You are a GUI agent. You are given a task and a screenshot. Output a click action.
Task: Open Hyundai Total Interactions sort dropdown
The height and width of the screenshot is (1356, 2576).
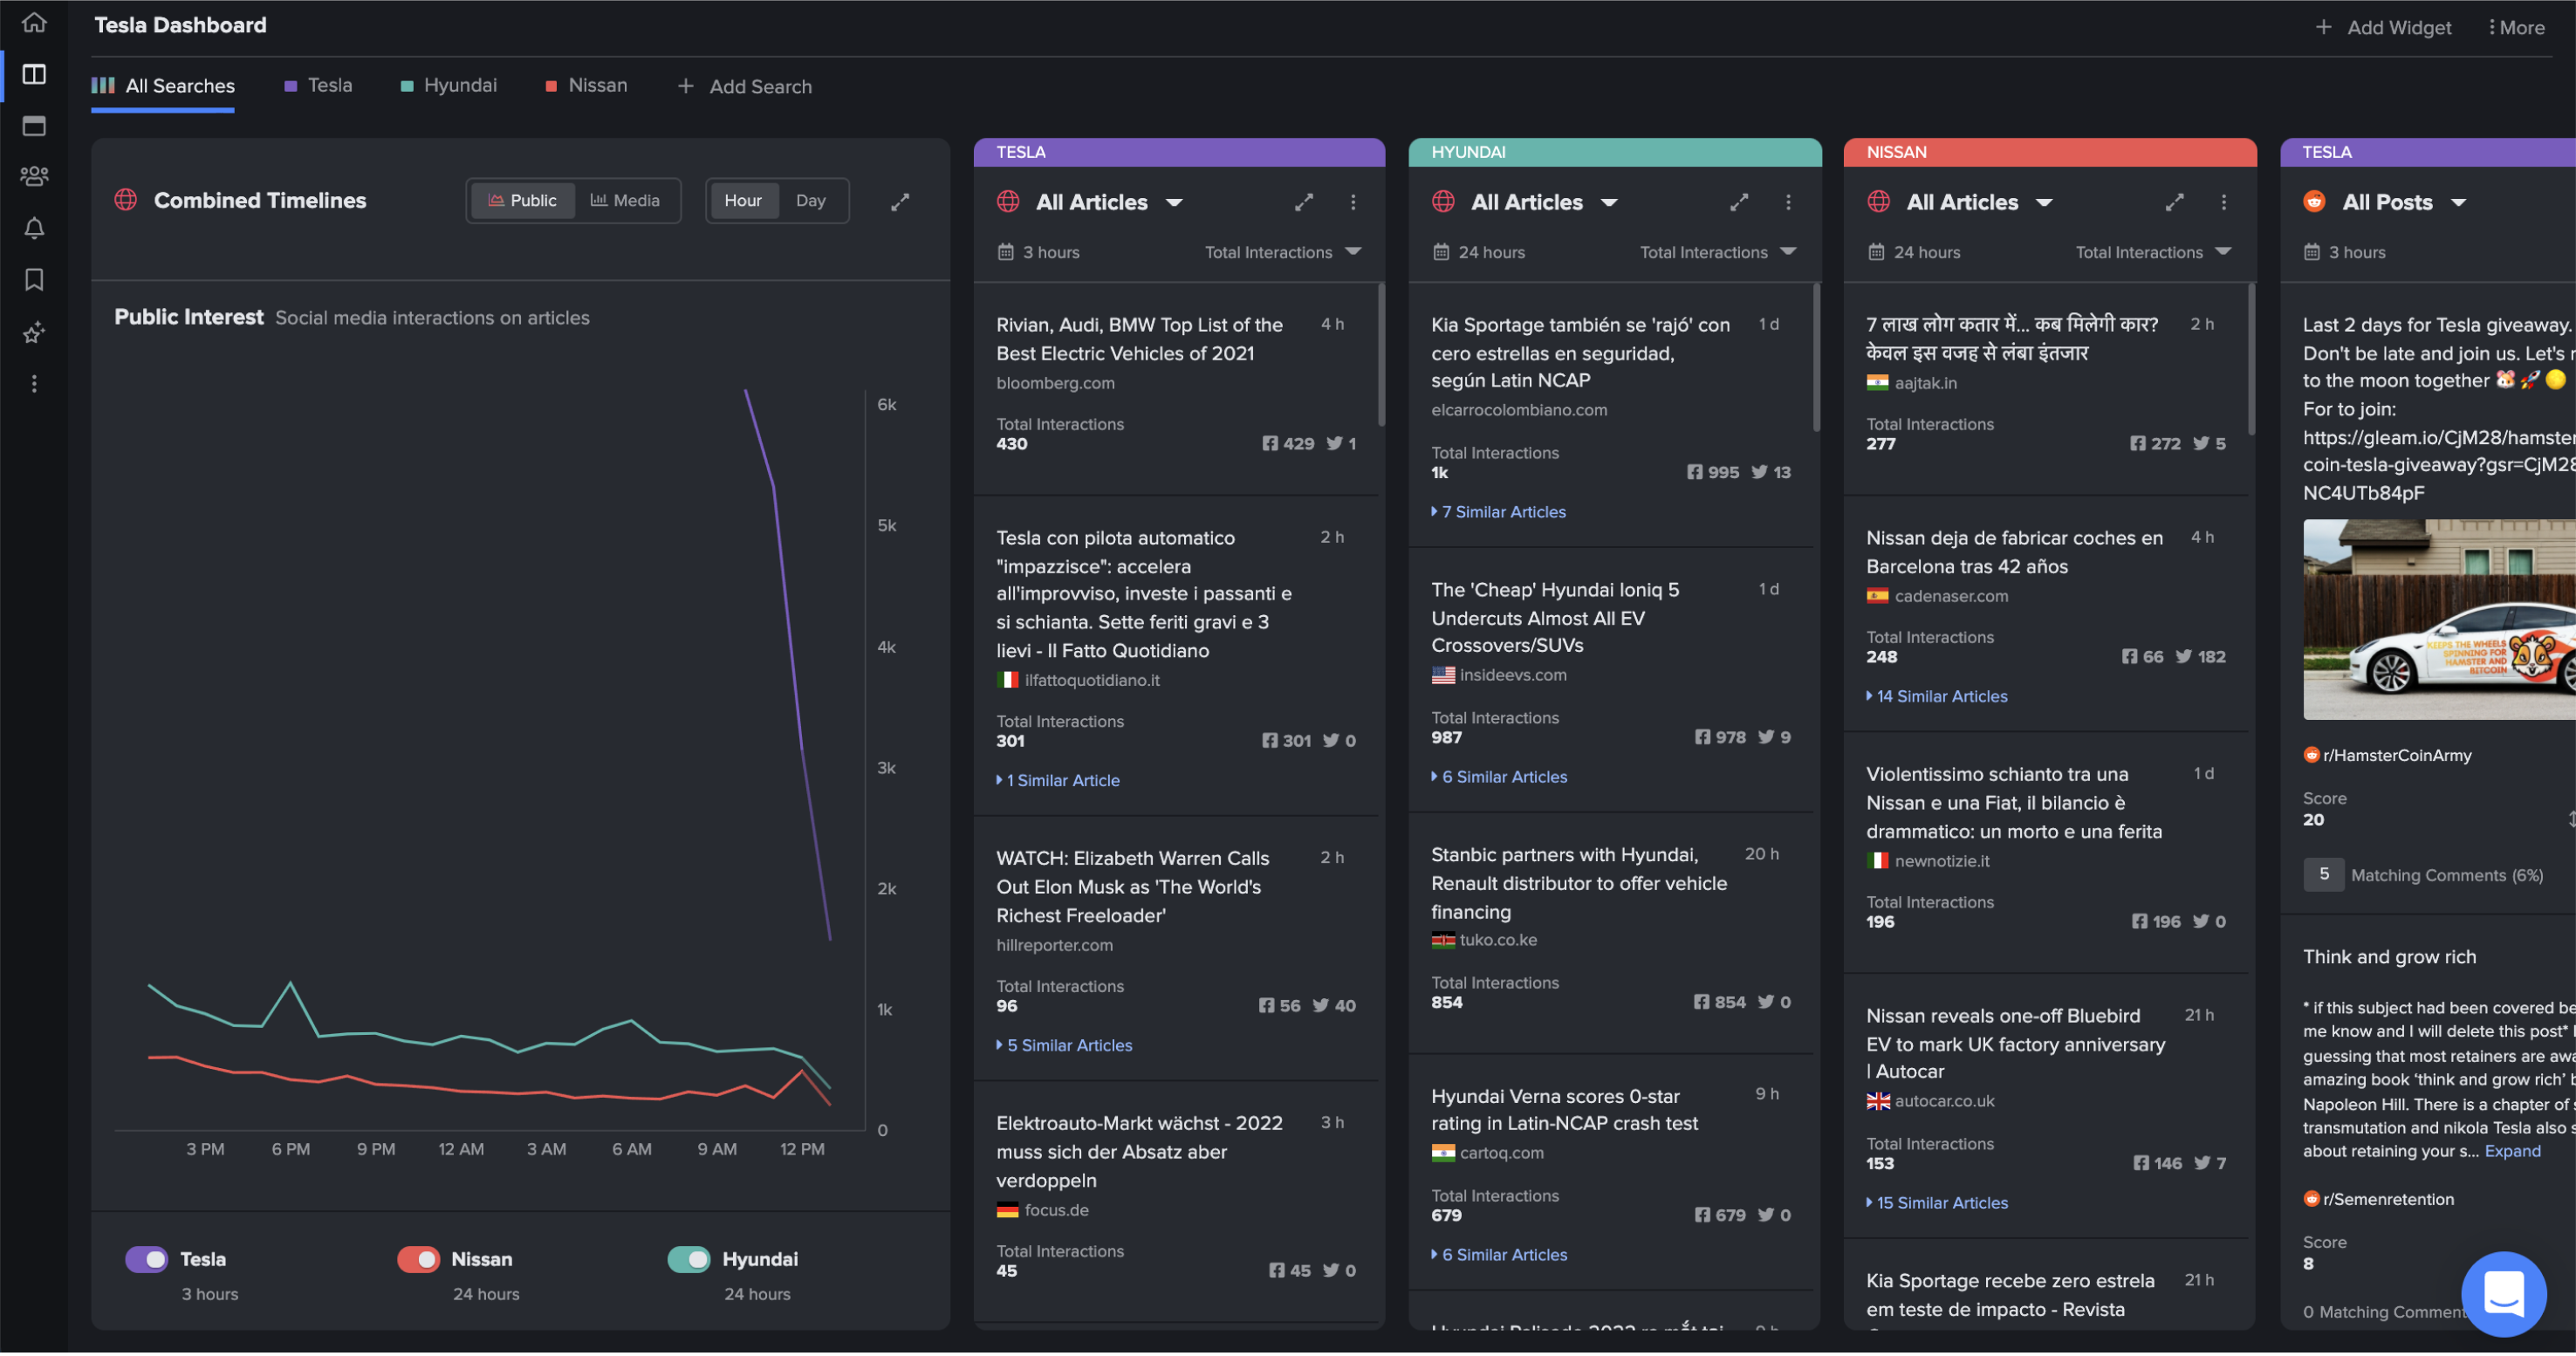click(x=1718, y=253)
